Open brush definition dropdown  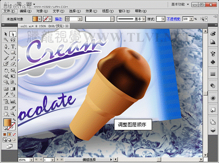click(112, 19)
